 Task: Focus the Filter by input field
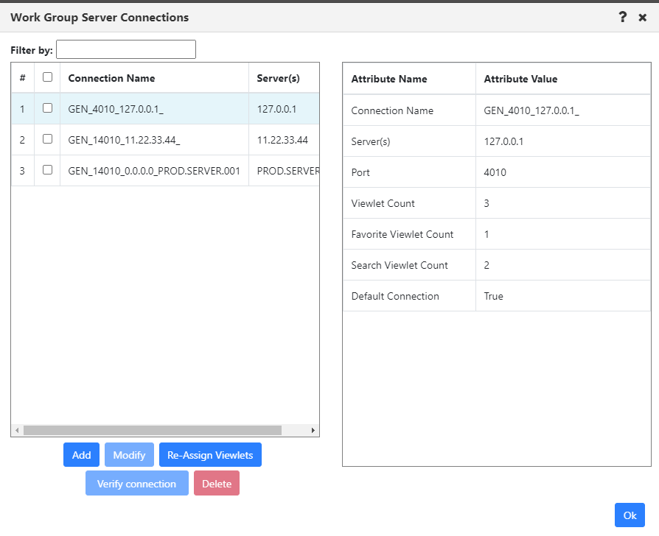pos(126,49)
